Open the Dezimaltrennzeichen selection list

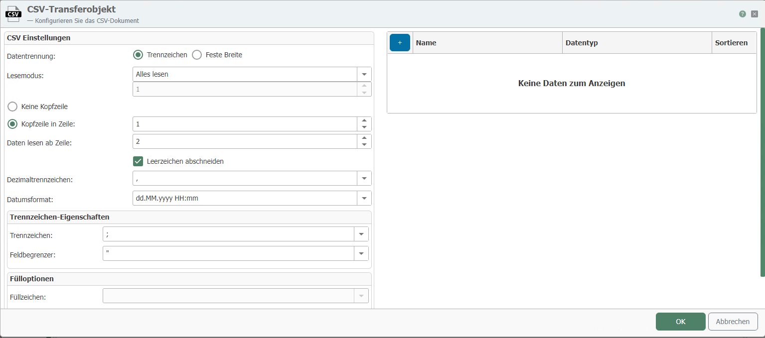coord(364,178)
